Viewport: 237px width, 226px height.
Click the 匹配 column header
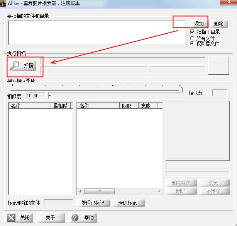pyautogui.click(x=129, y=106)
